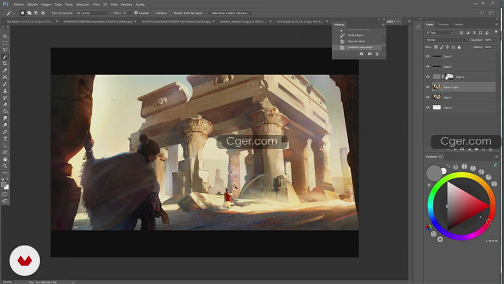Image resolution: width=504 pixels, height=284 pixels.
Task: Create a new snapshot in History panel
Action: 369,54
